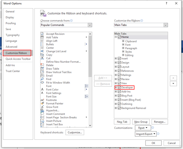Click the info icon beside Reset
183x149 pixels.
(153, 128)
